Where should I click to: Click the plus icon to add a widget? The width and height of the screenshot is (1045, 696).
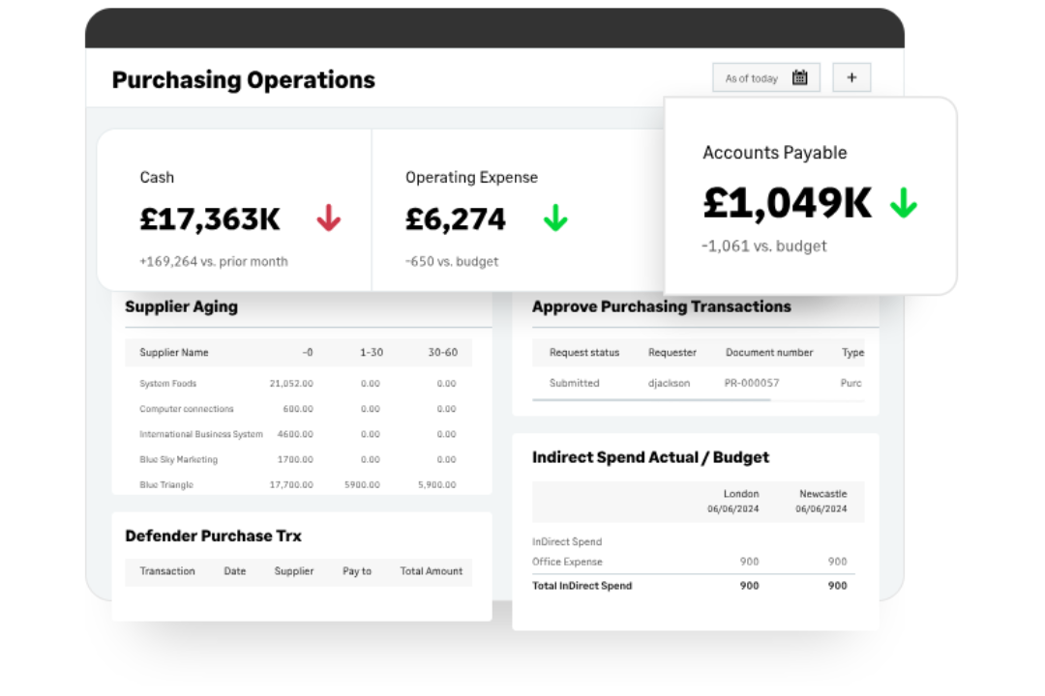click(x=851, y=77)
